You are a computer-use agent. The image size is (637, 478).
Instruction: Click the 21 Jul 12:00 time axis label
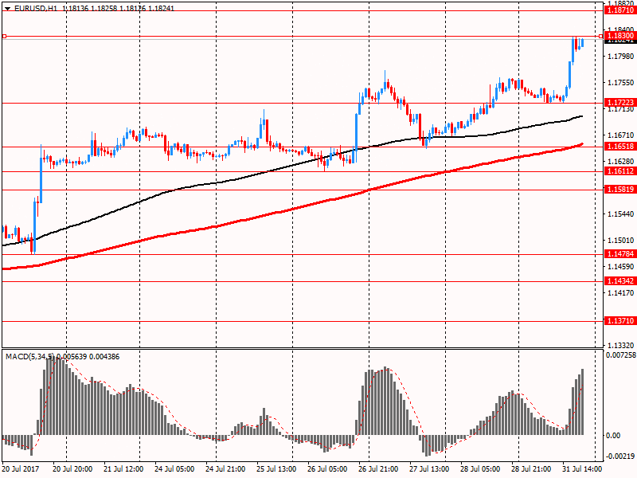point(123,468)
